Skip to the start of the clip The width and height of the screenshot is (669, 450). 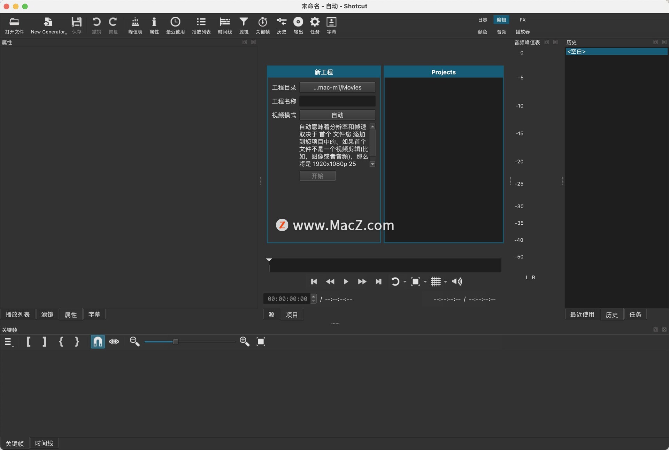tap(314, 281)
